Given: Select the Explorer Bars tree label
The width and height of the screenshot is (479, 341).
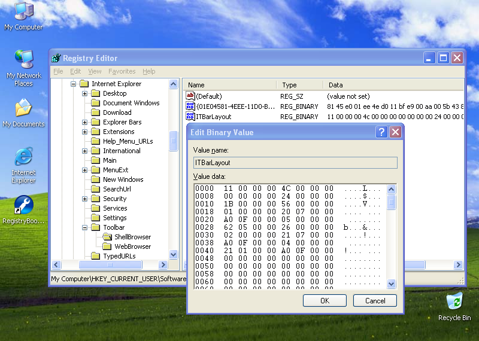Looking at the screenshot, I should click(x=122, y=122).
